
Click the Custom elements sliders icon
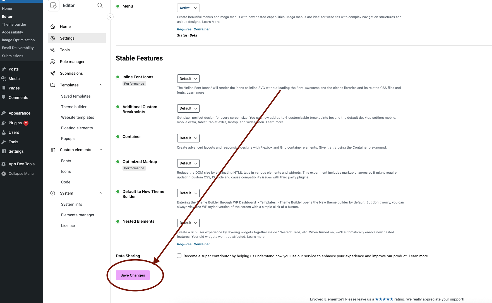[53, 150]
